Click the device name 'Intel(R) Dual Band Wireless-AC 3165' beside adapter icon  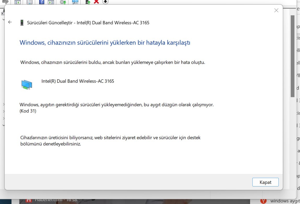(78, 81)
